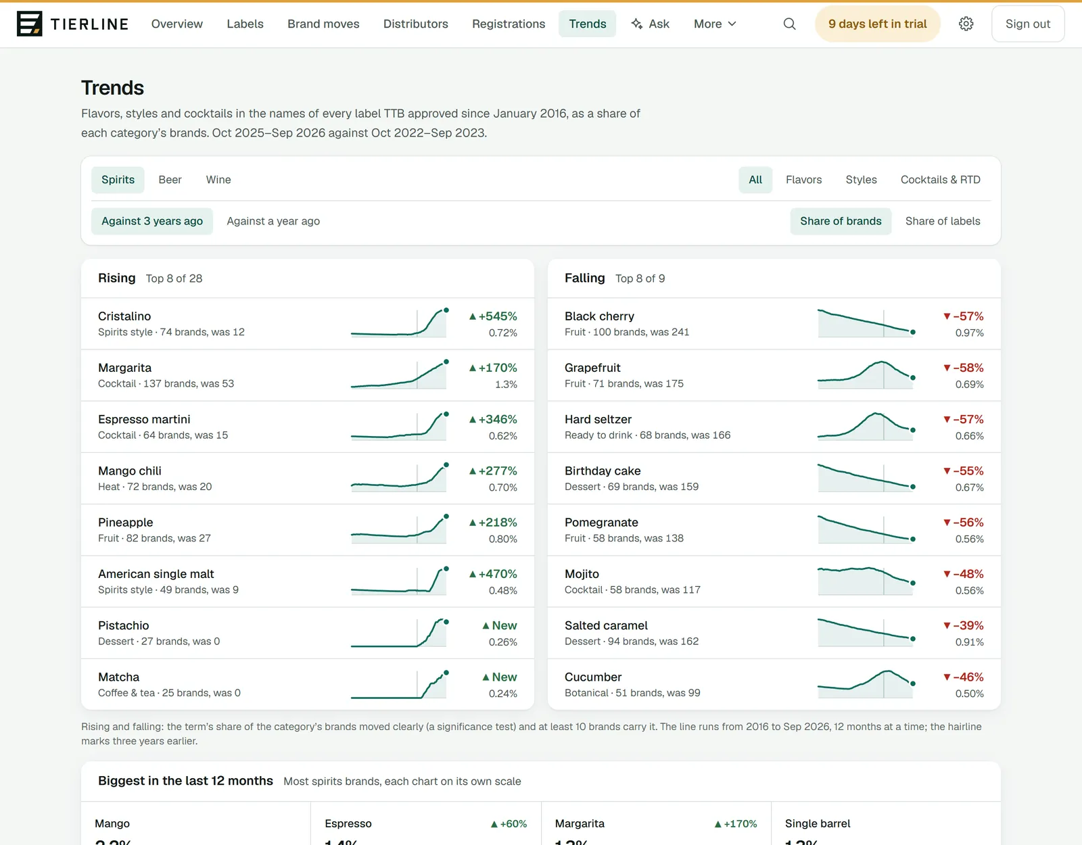This screenshot has width=1082, height=845.
Task: Open the Registrations page
Action: click(509, 24)
